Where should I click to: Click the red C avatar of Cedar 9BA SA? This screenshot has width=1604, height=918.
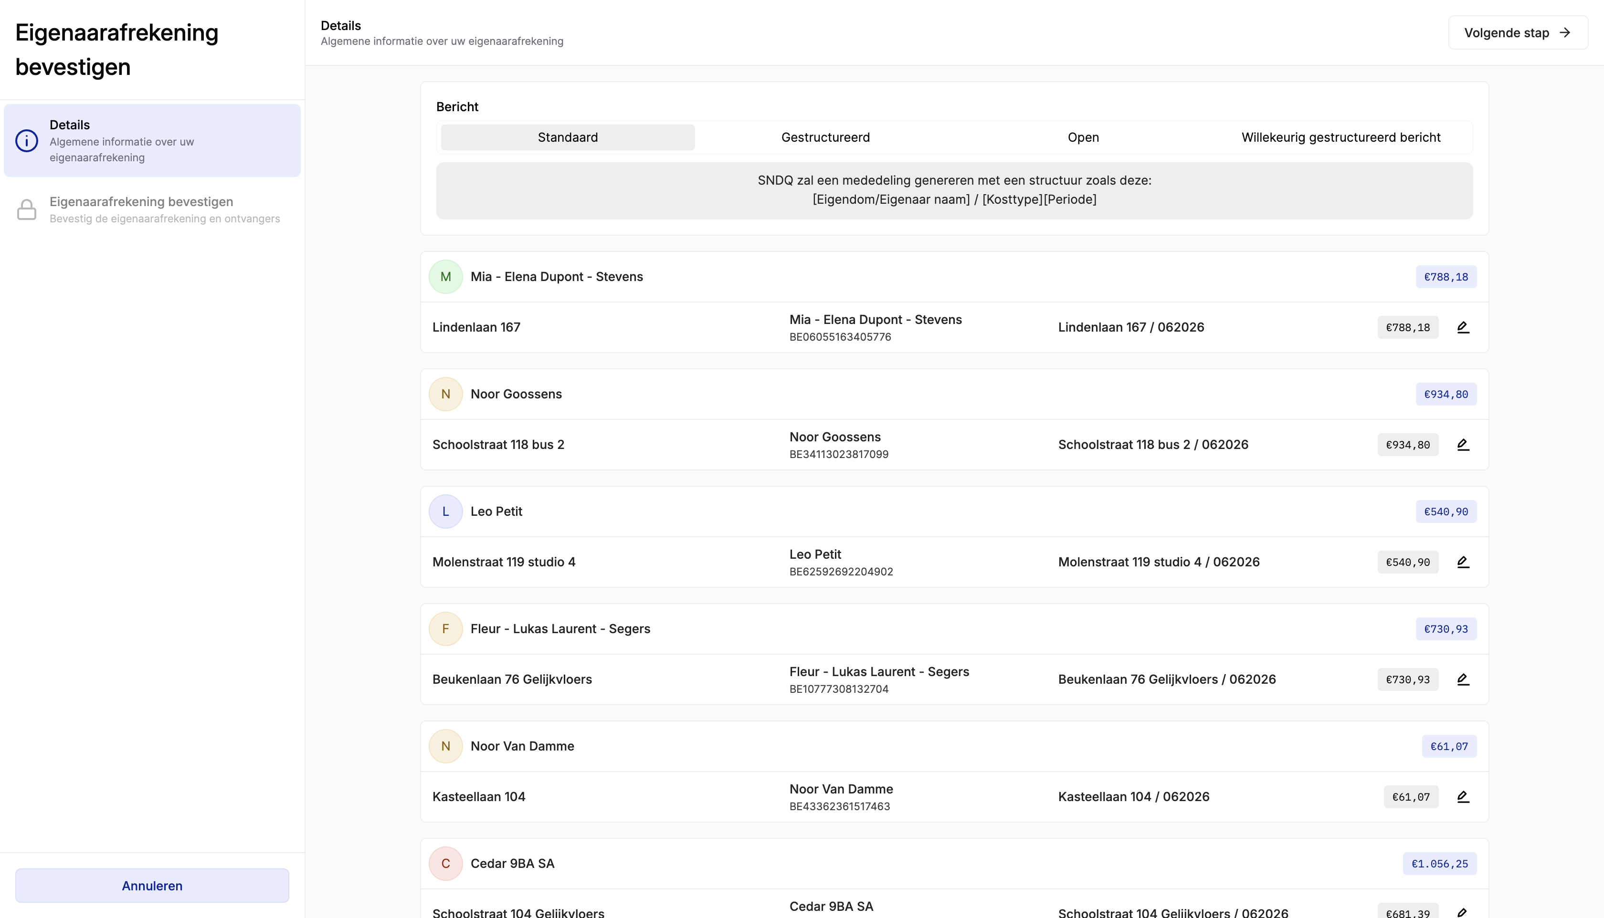[445, 863]
